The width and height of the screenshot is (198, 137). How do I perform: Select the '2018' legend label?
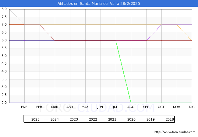pyautogui.click(x=170, y=119)
